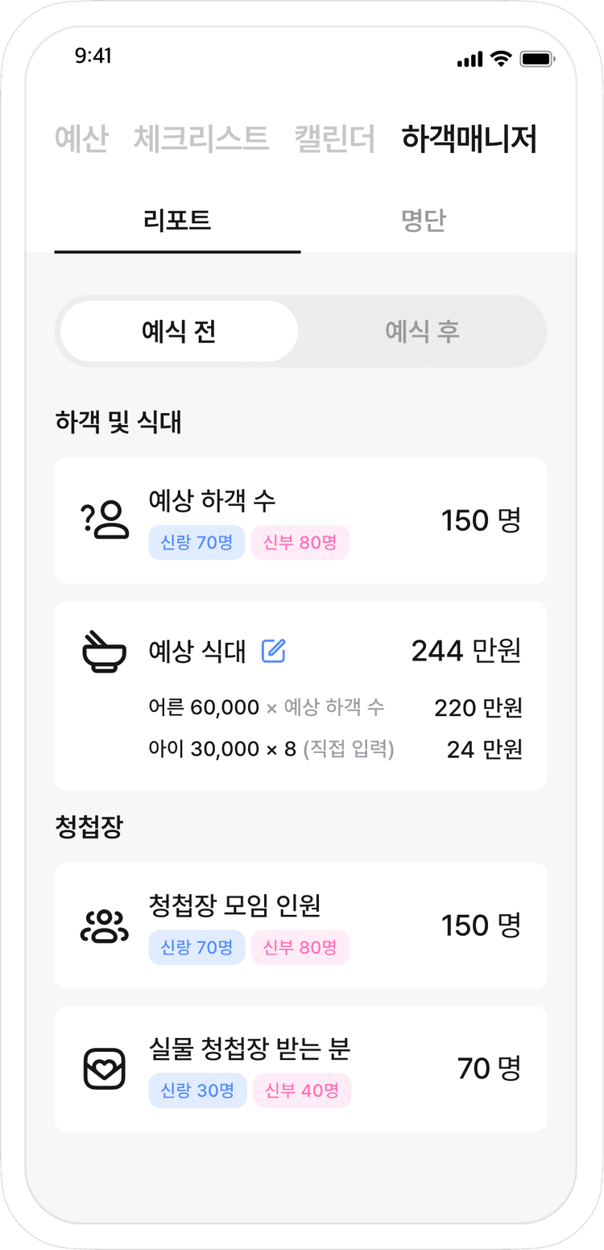Click the bowl with chopsticks icon

tap(105, 652)
